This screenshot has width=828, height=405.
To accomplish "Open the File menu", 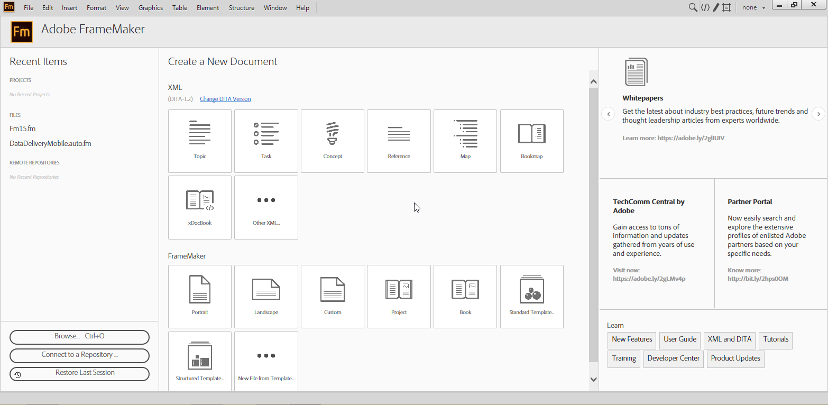I will pos(29,8).
